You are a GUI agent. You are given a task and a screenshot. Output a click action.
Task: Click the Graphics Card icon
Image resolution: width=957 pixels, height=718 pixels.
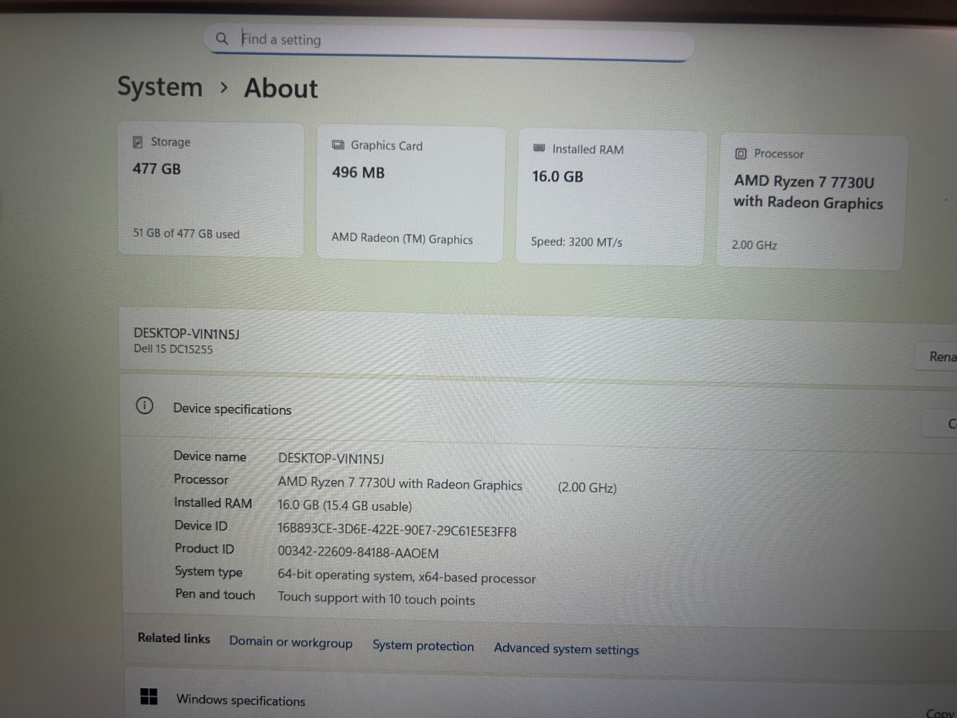338,145
